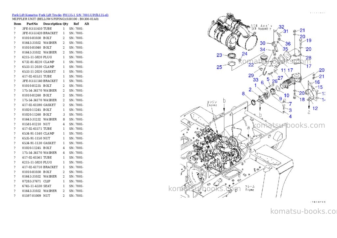This screenshot has height=238, width=337.
Task: Select part number 01010-81235 BOLT
Action: [x=37, y=86]
